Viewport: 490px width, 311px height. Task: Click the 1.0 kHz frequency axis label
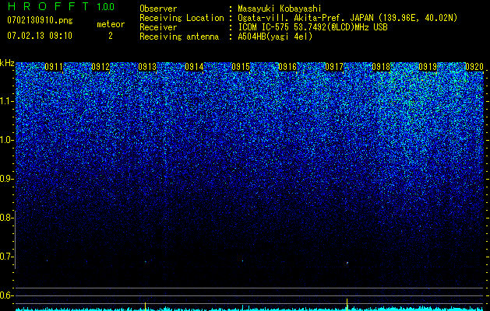pos(6,140)
